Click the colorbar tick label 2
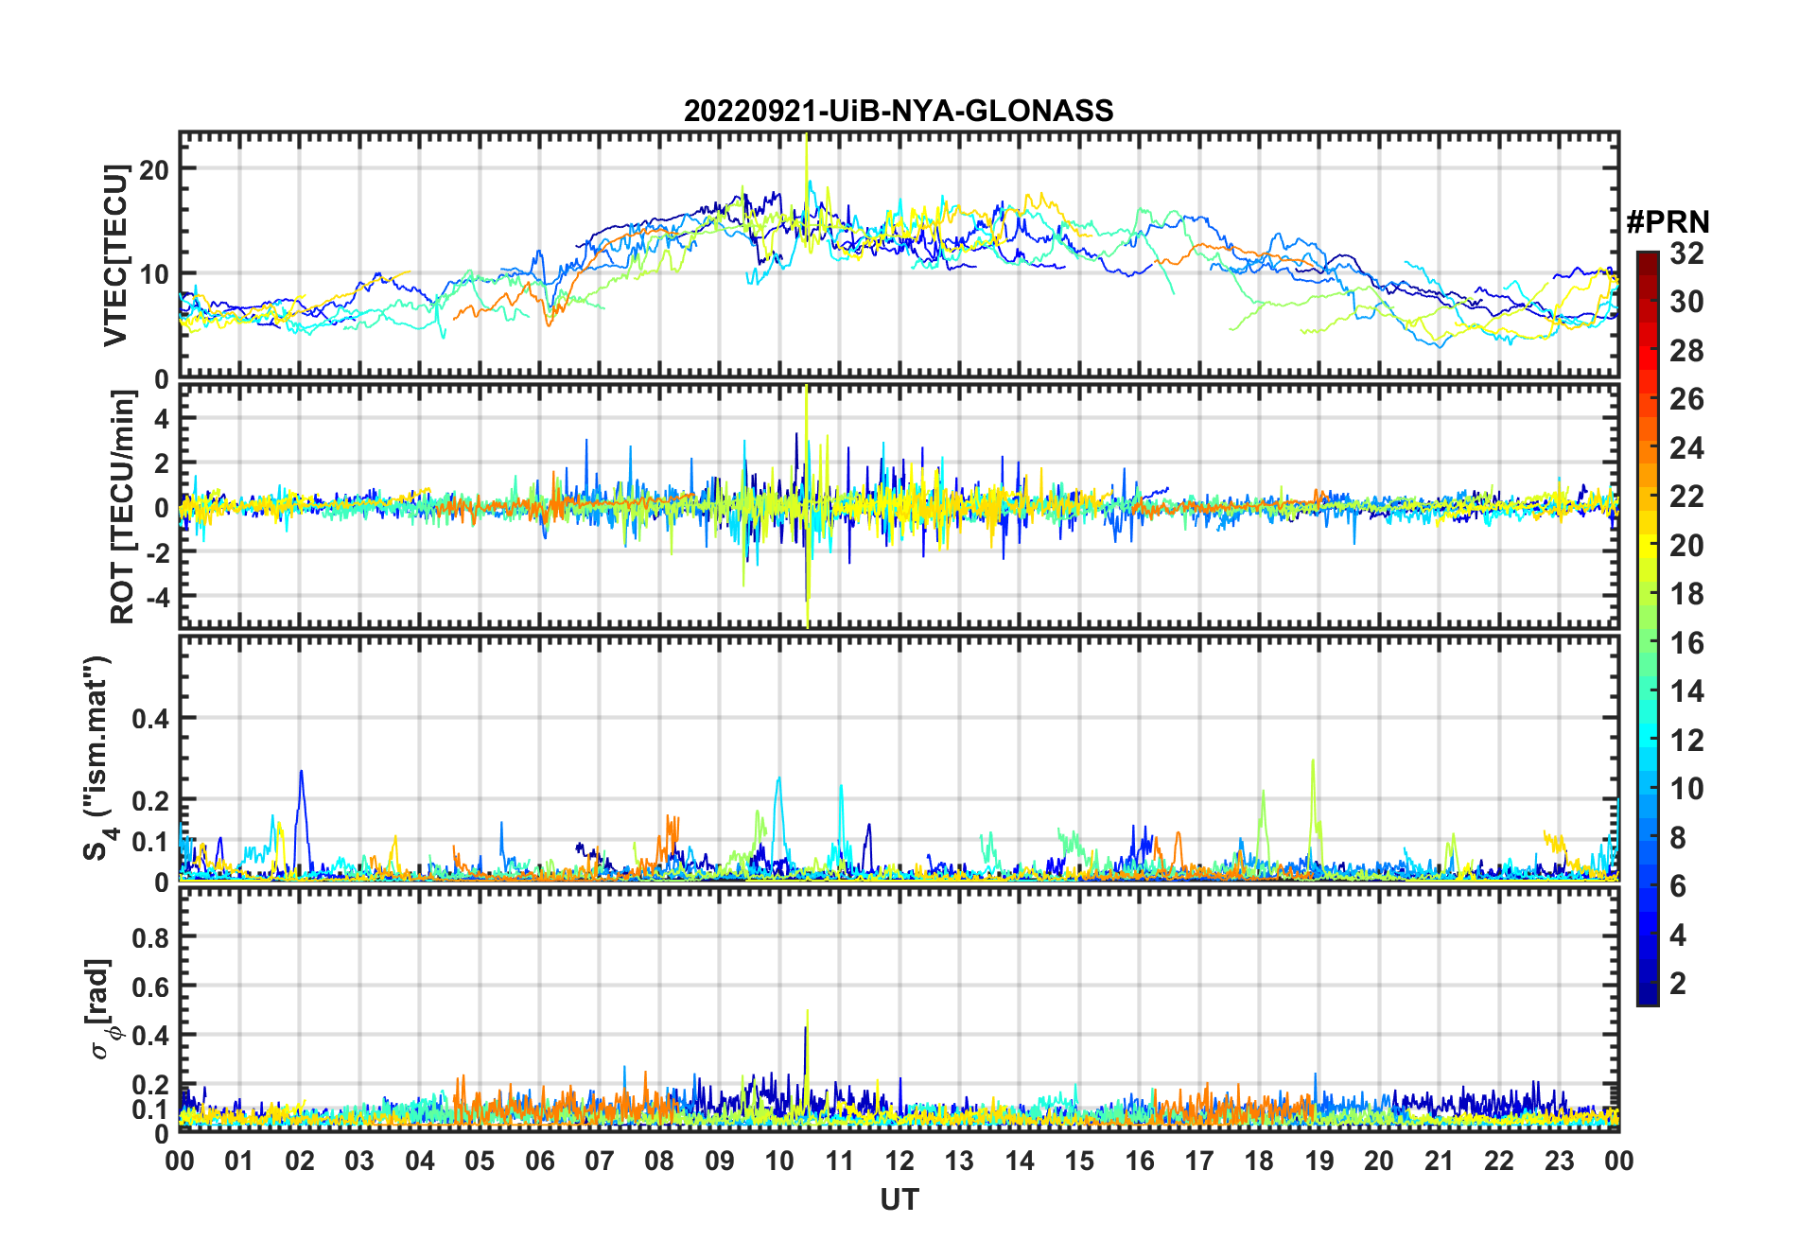 [x=1678, y=984]
